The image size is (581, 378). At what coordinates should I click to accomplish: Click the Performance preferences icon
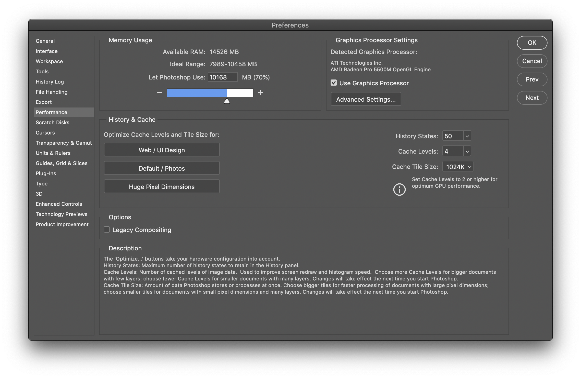[51, 112]
